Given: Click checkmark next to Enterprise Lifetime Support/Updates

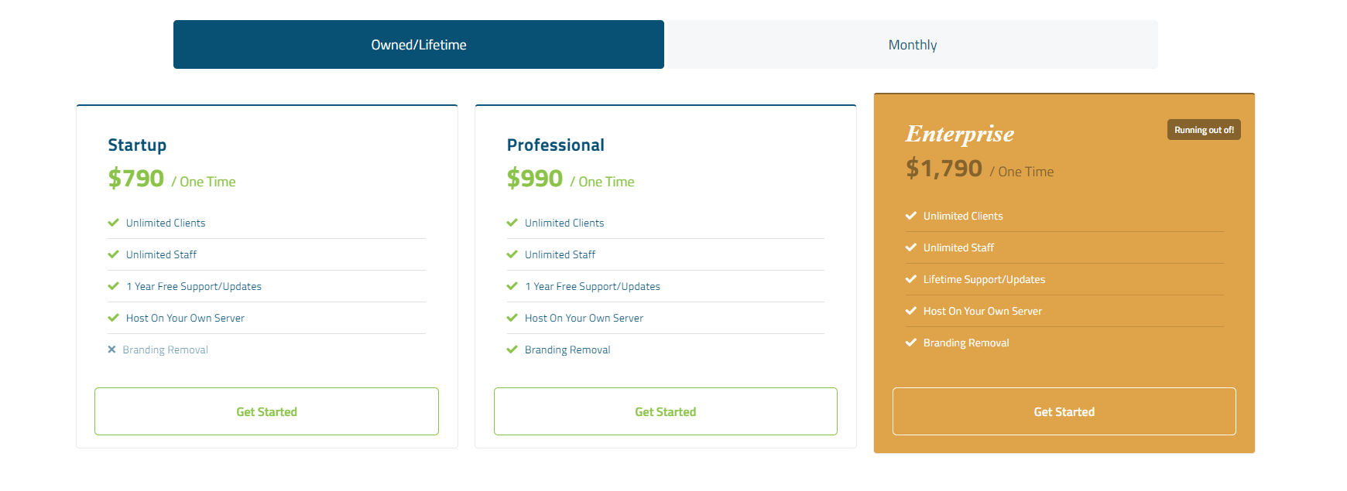Looking at the screenshot, I should [x=910, y=279].
